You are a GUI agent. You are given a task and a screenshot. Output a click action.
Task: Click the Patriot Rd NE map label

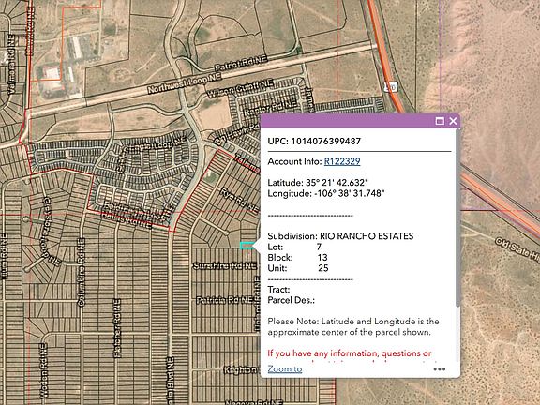coord(241,64)
